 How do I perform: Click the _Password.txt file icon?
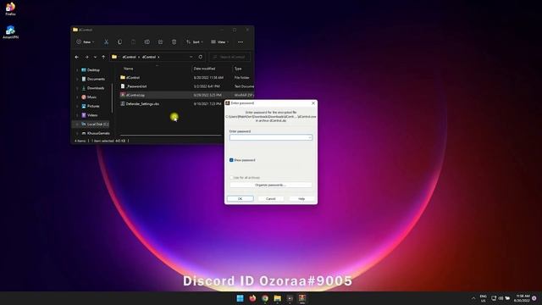(x=123, y=86)
